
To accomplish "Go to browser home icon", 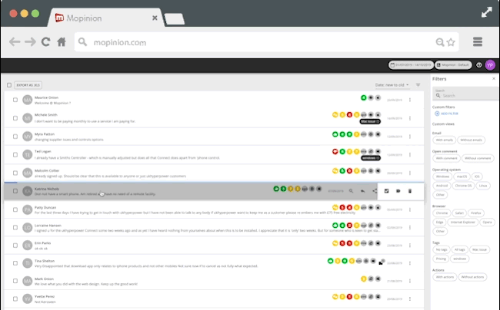I will (x=62, y=41).
